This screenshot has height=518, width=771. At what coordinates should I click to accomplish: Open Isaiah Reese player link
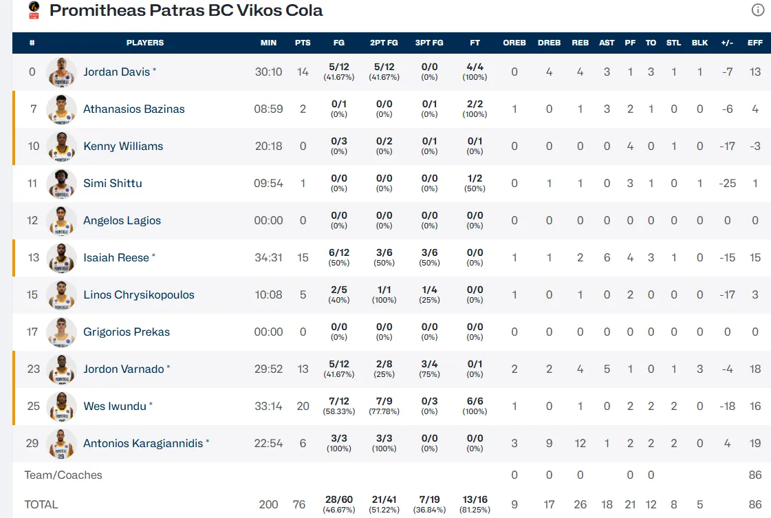[116, 257]
